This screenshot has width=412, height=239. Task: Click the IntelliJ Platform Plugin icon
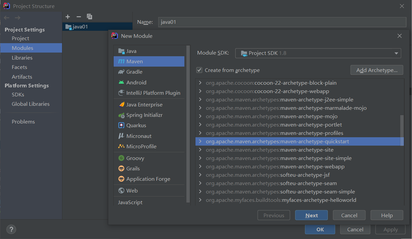coord(121,93)
